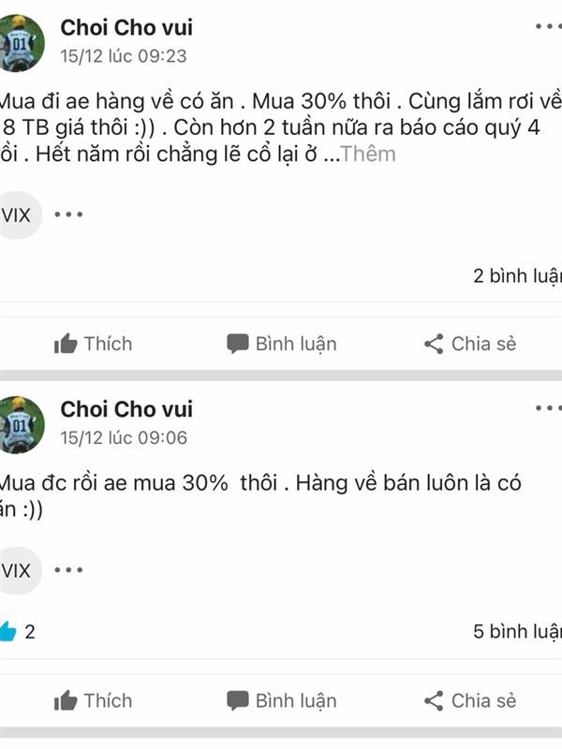Open the VIX stock tag in 09:06 post
Viewport: 562px width, 749px height.
click(19, 570)
